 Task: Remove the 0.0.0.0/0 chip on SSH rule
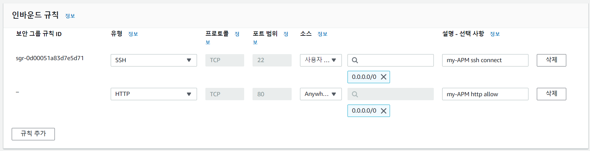pyautogui.click(x=384, y=77)
